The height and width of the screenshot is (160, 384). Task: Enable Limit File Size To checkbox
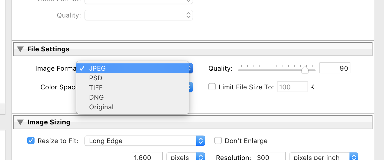click(x=212, y=87)
